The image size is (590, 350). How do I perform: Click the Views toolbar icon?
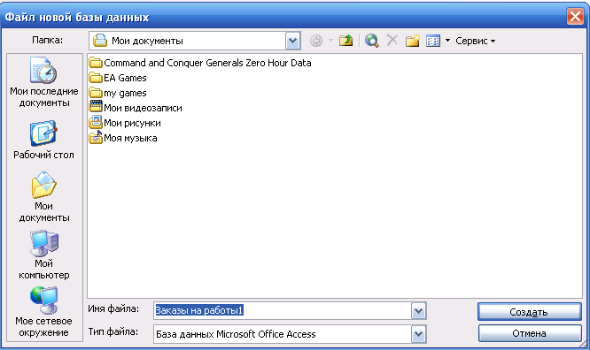[433, 41]
